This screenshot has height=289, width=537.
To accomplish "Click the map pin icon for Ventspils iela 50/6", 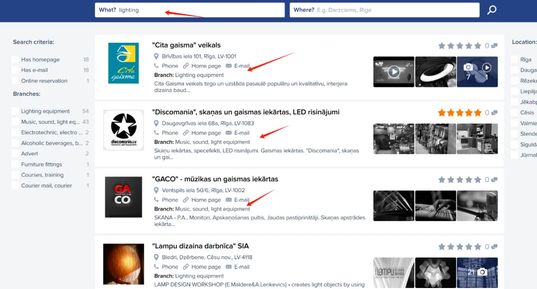I will (x=156, y=190).
